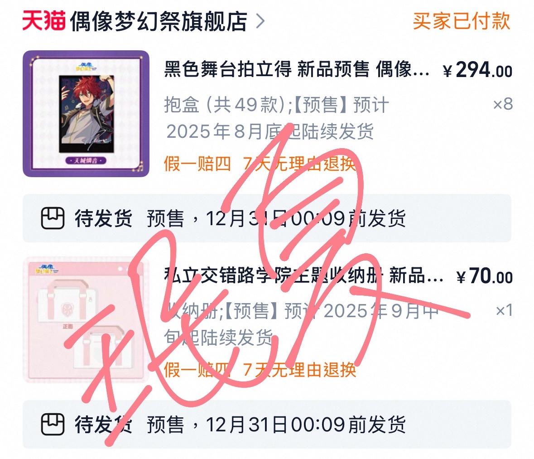Image resolution: width=534 pixels, height=459 pixels.
Task: Open first 待发货 shipping status bar
Action: coord(267,218)
